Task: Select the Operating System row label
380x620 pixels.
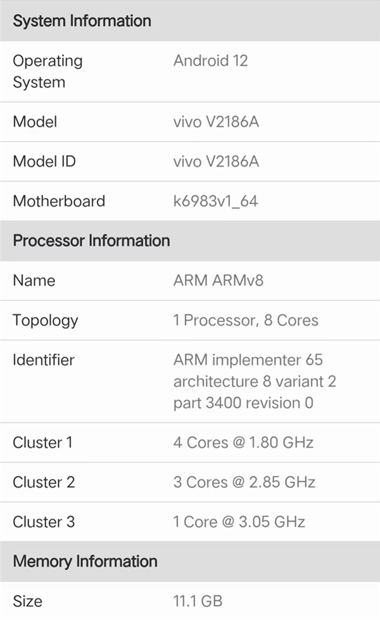Action: pos(47,72)
